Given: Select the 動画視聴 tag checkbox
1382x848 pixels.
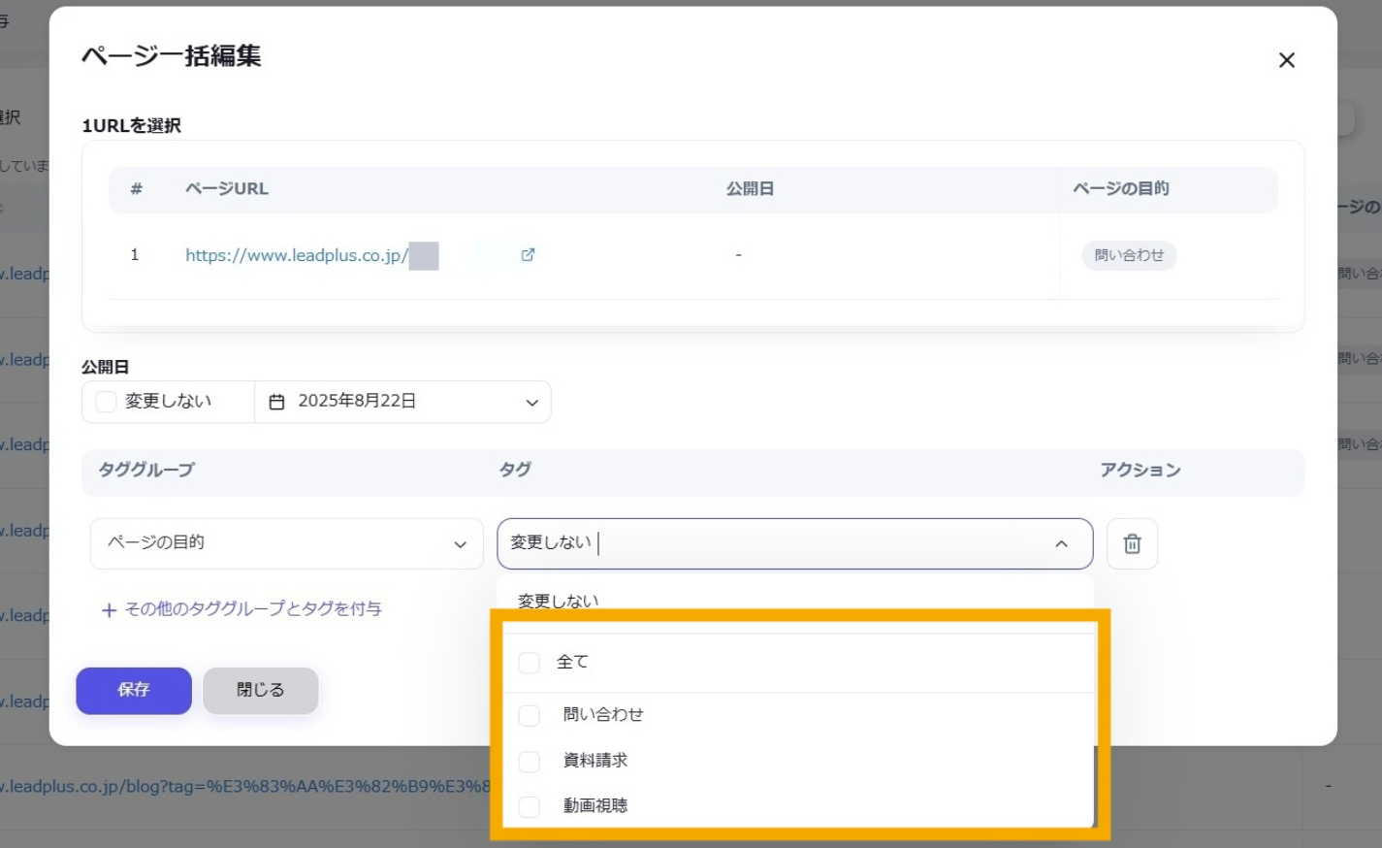Looking at the screenshot, I should (529, 806).
